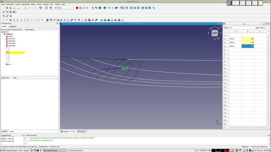
Task: Open the Ansicht menu
Action: pos(18,4)
